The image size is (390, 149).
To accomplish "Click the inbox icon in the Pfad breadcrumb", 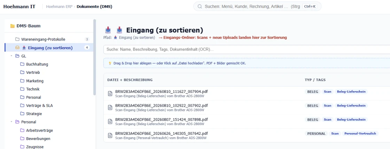I will (116, 38).
